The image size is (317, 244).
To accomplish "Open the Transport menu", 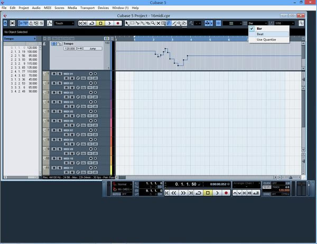I will point(88,8).
